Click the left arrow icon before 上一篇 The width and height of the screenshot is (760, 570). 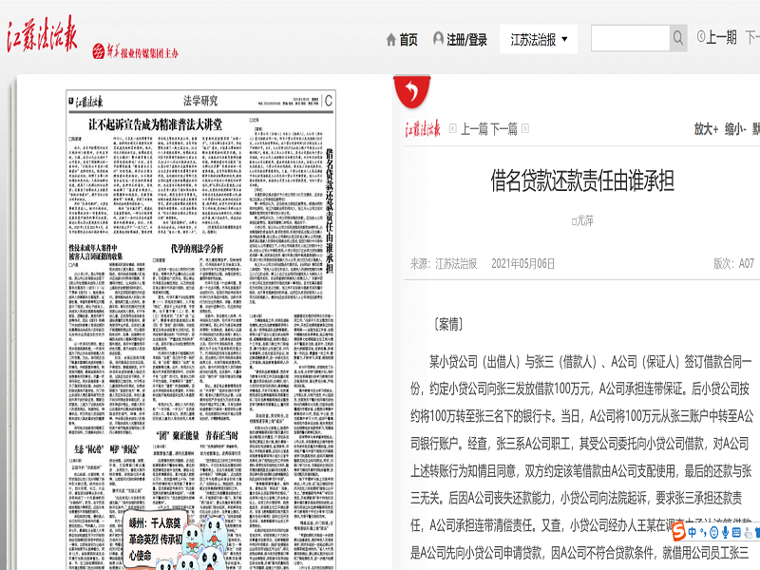(453, 128)
